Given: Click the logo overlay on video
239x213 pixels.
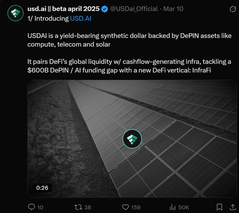Looking at the screenshot, I should [x=132, y=139].
